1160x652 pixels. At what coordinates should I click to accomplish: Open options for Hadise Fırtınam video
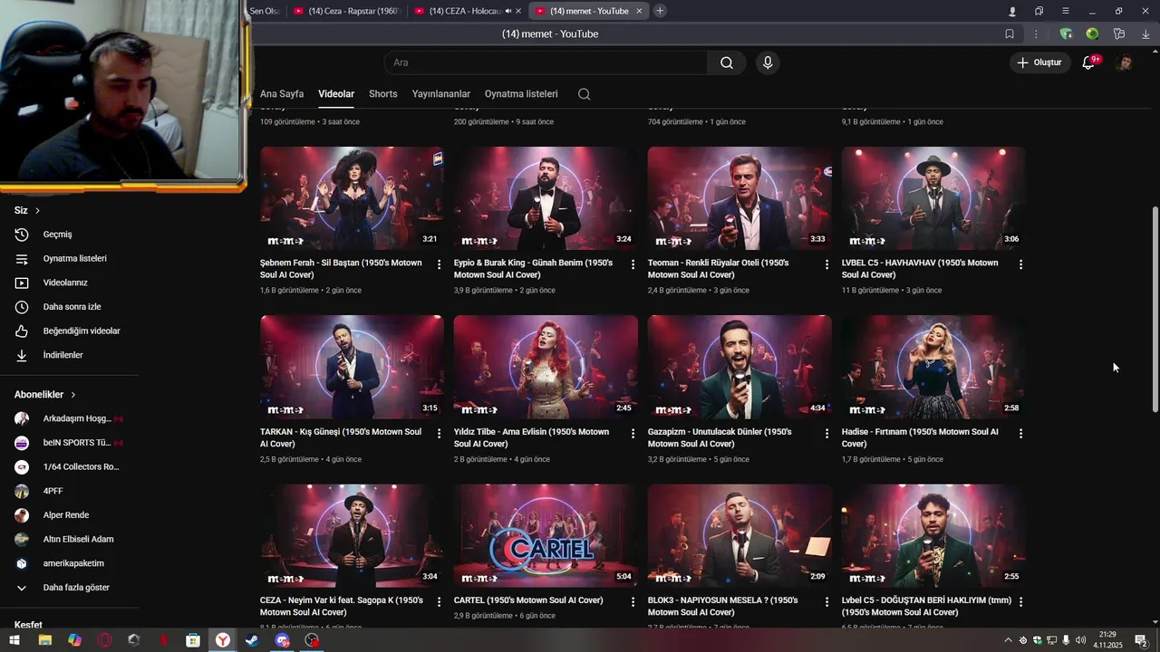click(1020, 434)
